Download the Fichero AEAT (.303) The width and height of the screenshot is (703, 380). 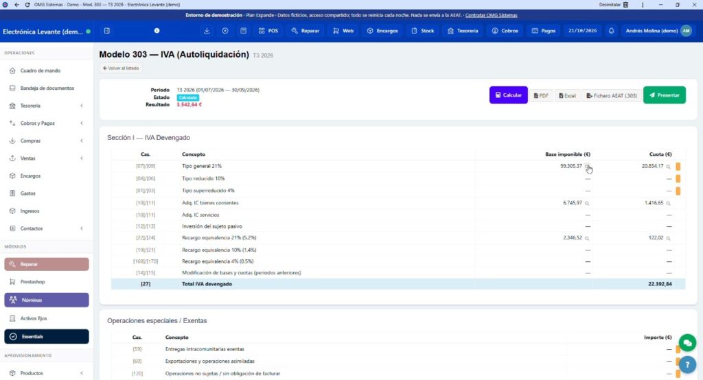tap(612, 96)
